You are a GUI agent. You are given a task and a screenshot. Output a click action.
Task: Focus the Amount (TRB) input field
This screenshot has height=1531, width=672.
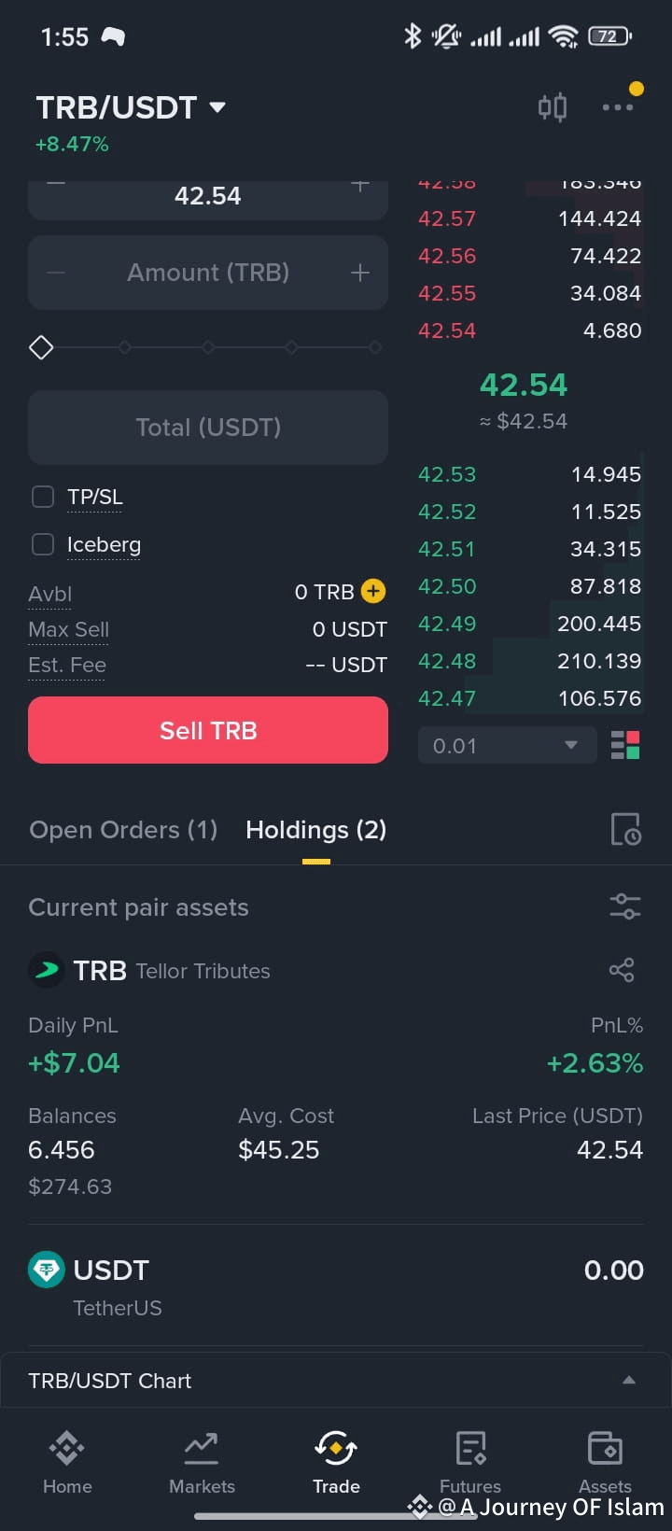(208, 273)
